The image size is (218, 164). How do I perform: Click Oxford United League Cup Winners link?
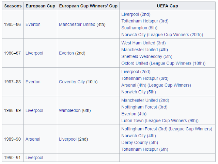163,63
